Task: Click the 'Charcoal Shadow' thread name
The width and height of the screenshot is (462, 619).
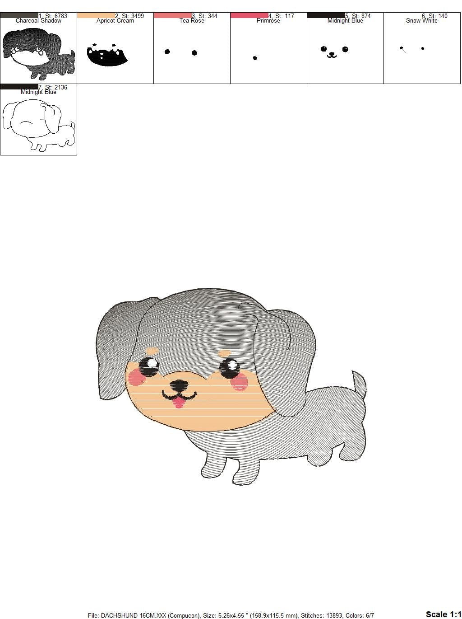Action: point(38,21)
